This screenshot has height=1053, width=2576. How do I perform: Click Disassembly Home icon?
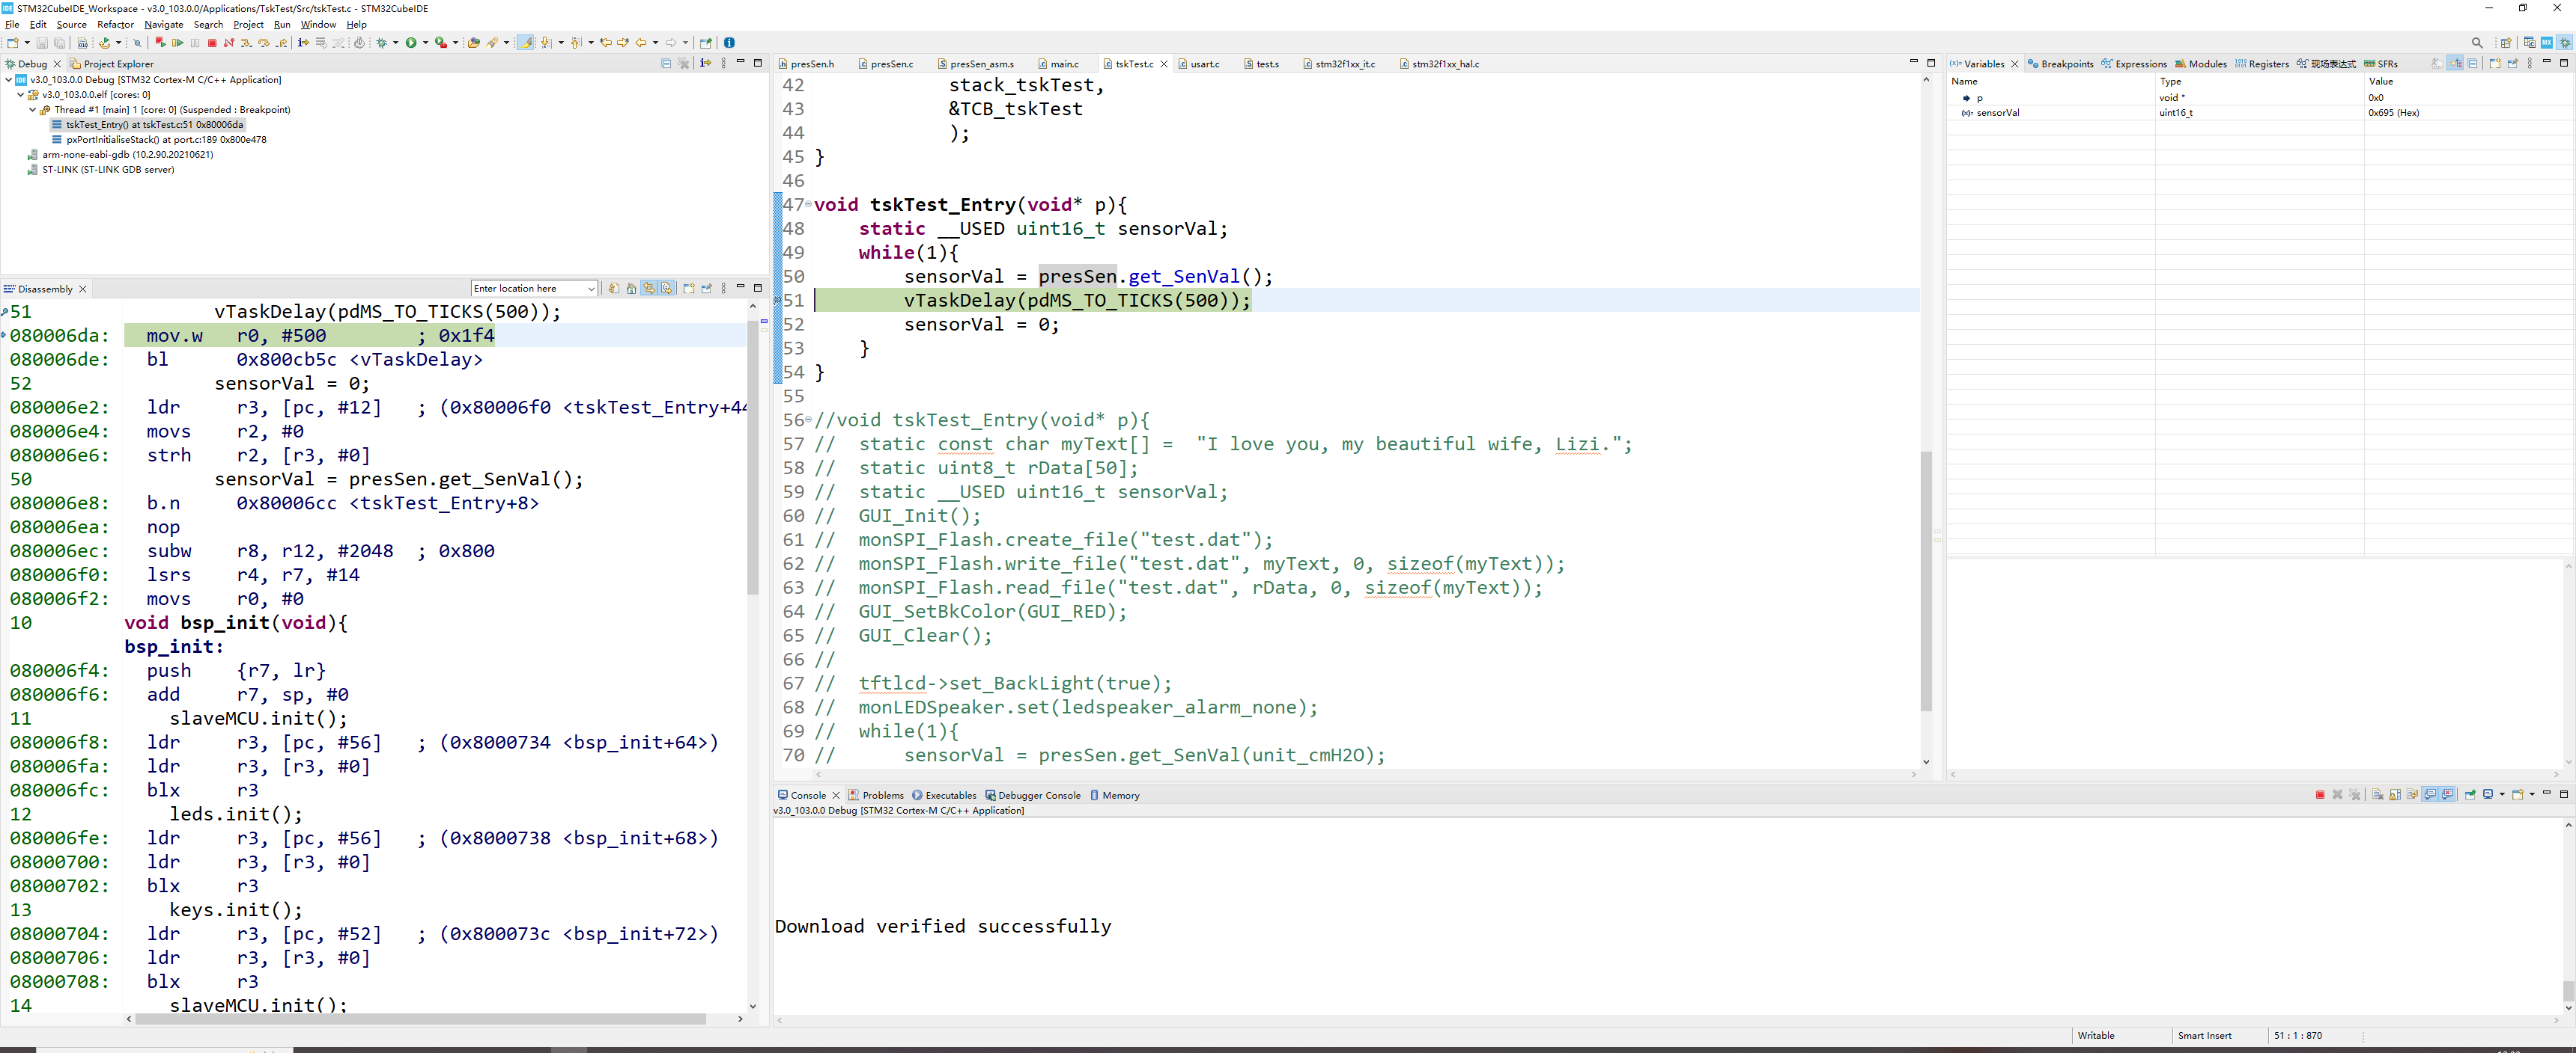pos(632,288)
